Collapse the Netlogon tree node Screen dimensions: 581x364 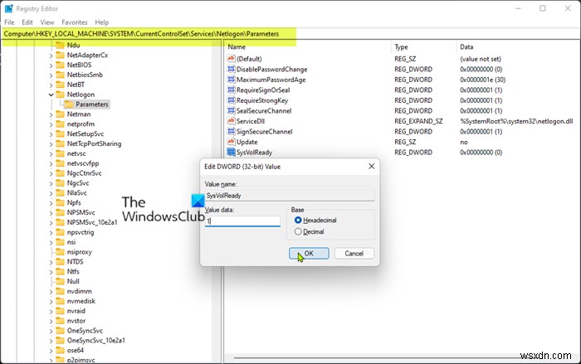point(51,95)
